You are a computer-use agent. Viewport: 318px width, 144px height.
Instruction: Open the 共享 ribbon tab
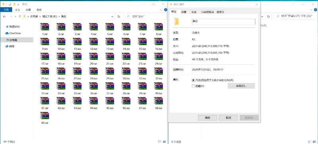point(28,10)
